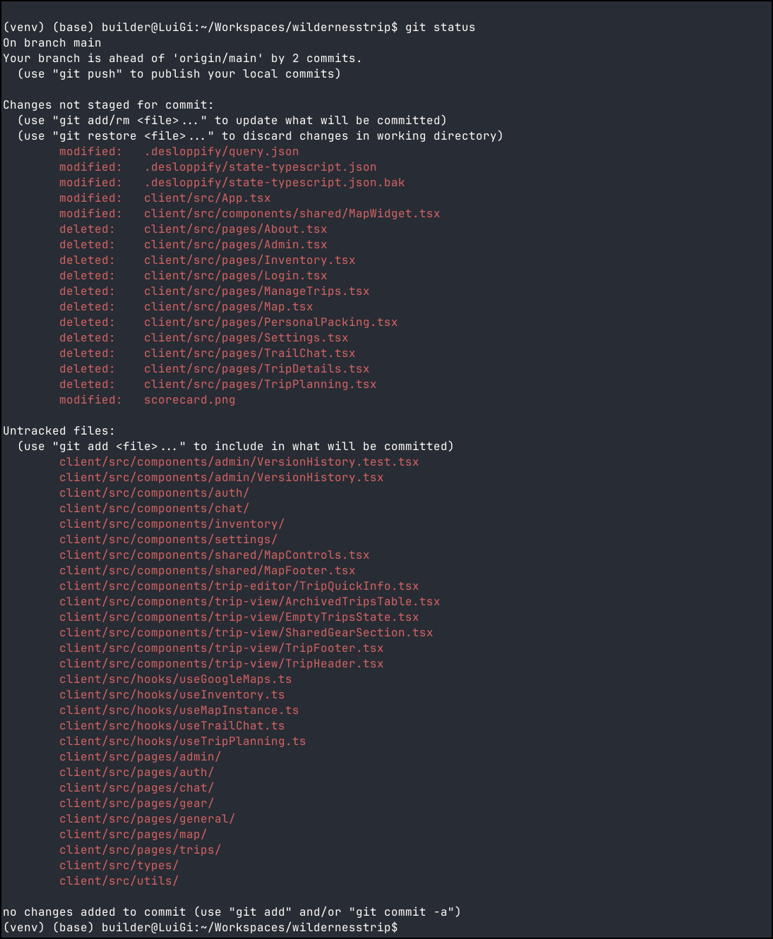The width and height of the screenshot is (773, 939).
Task: Click the client/src/App.tsx modified file path
Action: pos(207,198)
